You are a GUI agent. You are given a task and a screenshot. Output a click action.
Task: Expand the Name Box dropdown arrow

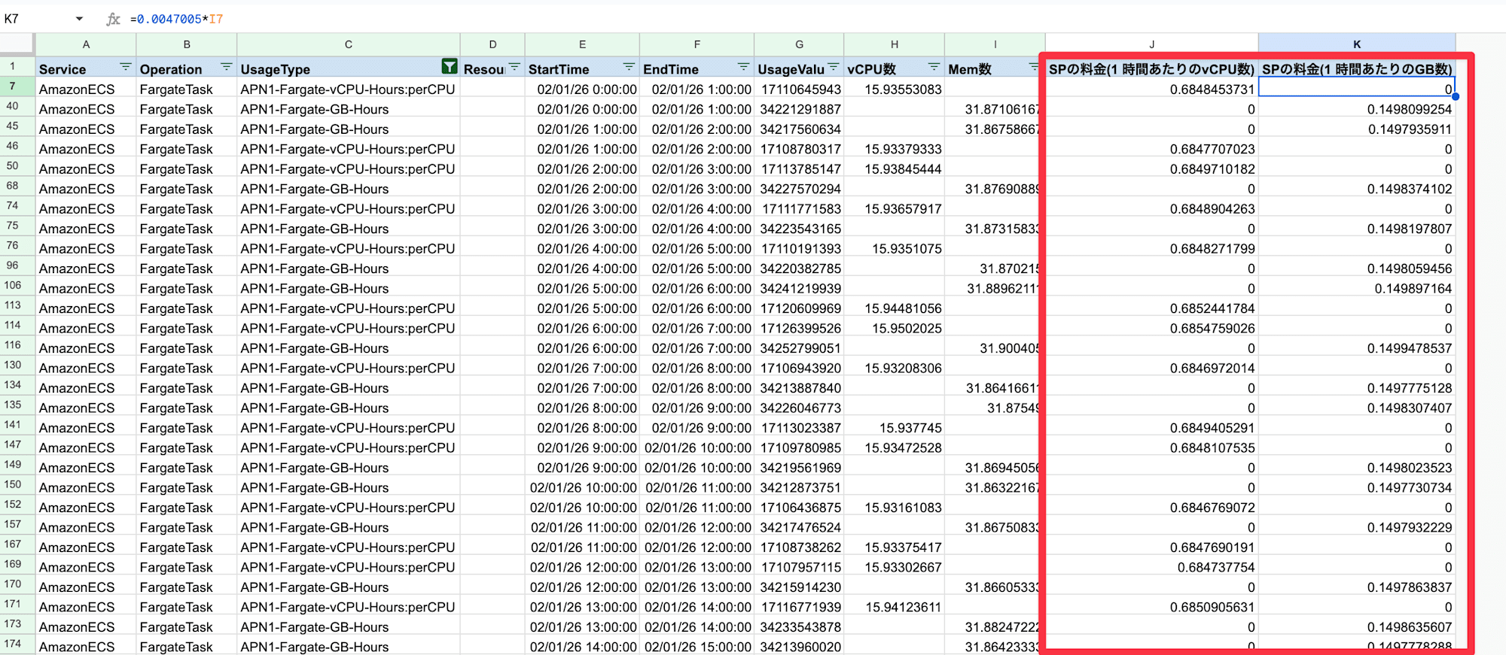point(79,19)
